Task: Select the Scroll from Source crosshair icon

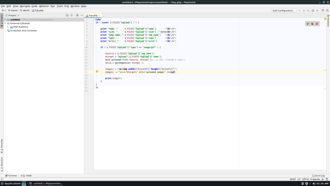Action: (x=67, y=15)
